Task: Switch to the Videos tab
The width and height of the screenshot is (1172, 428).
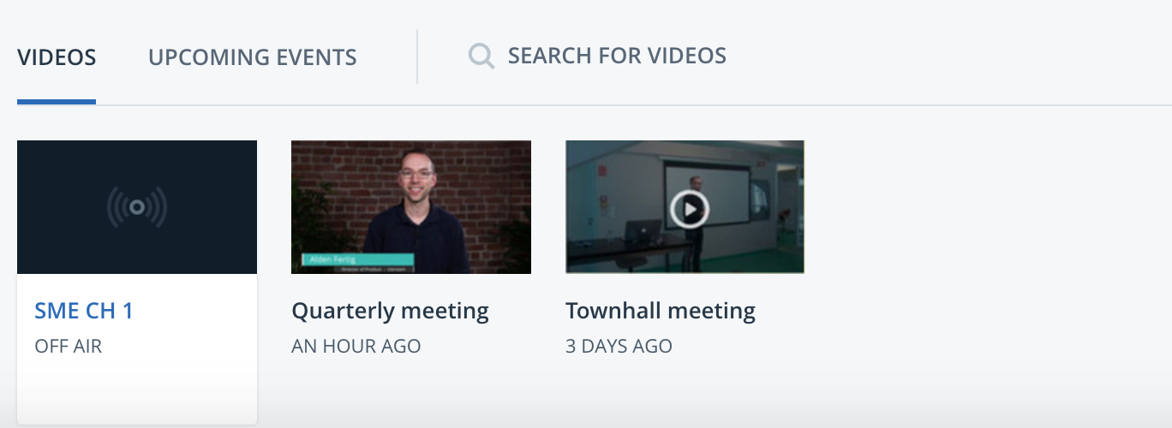Action: point(57,57)
